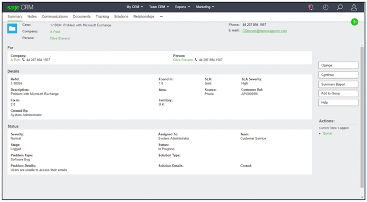Switch to the Communications tab
The width and height of the screenshot is (367, 202).
click(x=55, y=16)
